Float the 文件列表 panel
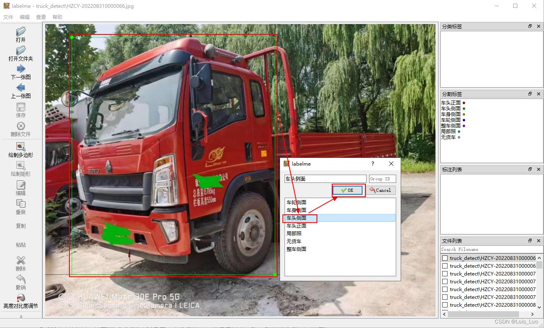 tap(530, 241)
